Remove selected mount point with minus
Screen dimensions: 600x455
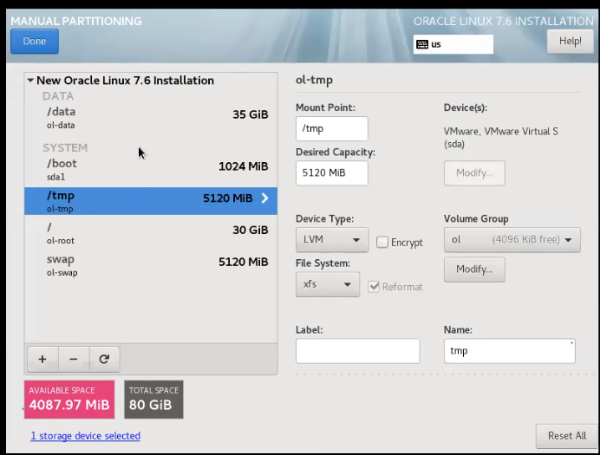tap(74, 359)
